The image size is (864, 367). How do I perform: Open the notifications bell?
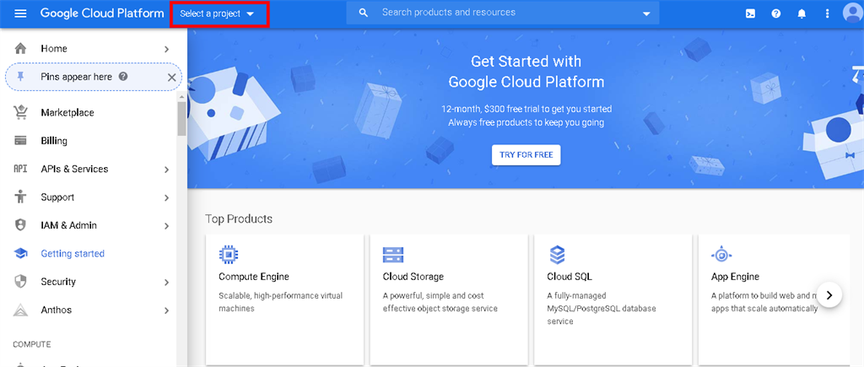click(x=802, y=13)
